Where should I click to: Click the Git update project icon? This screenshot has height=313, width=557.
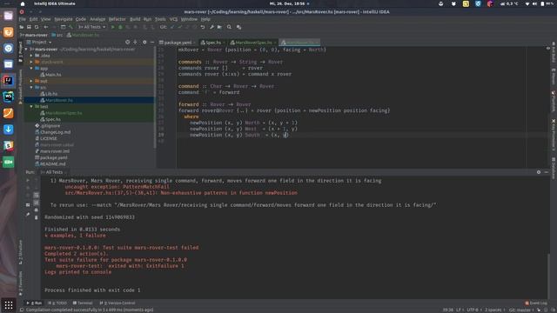172,27
